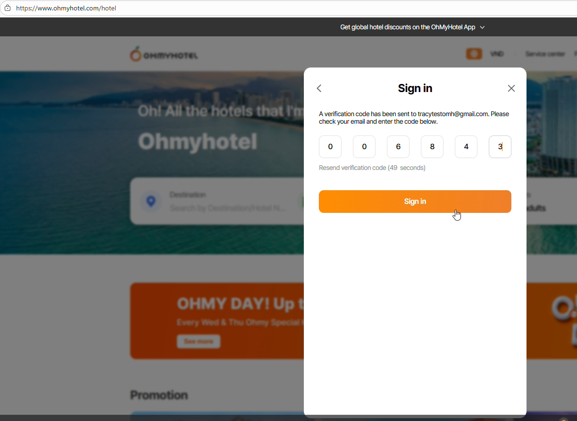The width and height of the screenshot is (577, 421).
Task: Click the last code box containing 3
Action: pos(500,147)
